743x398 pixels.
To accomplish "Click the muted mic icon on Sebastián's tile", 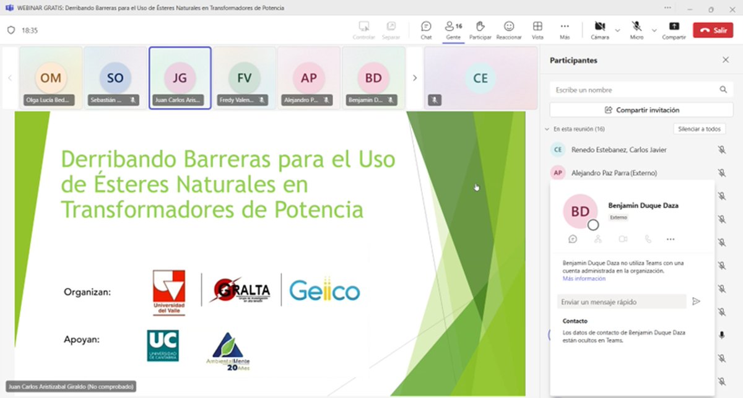I will coord(133,100).
